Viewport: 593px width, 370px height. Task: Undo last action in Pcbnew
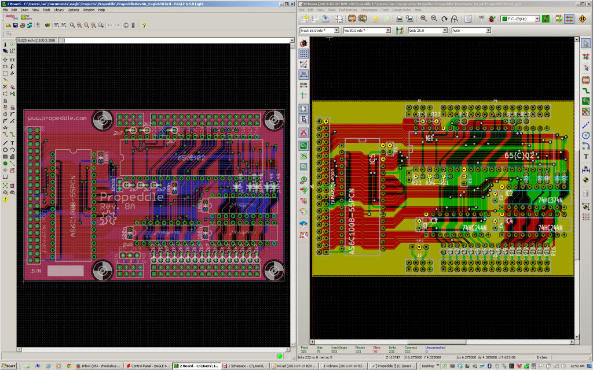click(x=375, y=18)
